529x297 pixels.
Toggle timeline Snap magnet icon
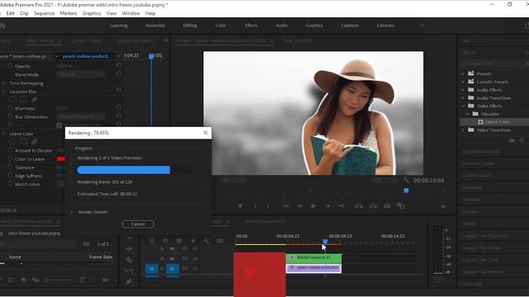pos(165,241)
